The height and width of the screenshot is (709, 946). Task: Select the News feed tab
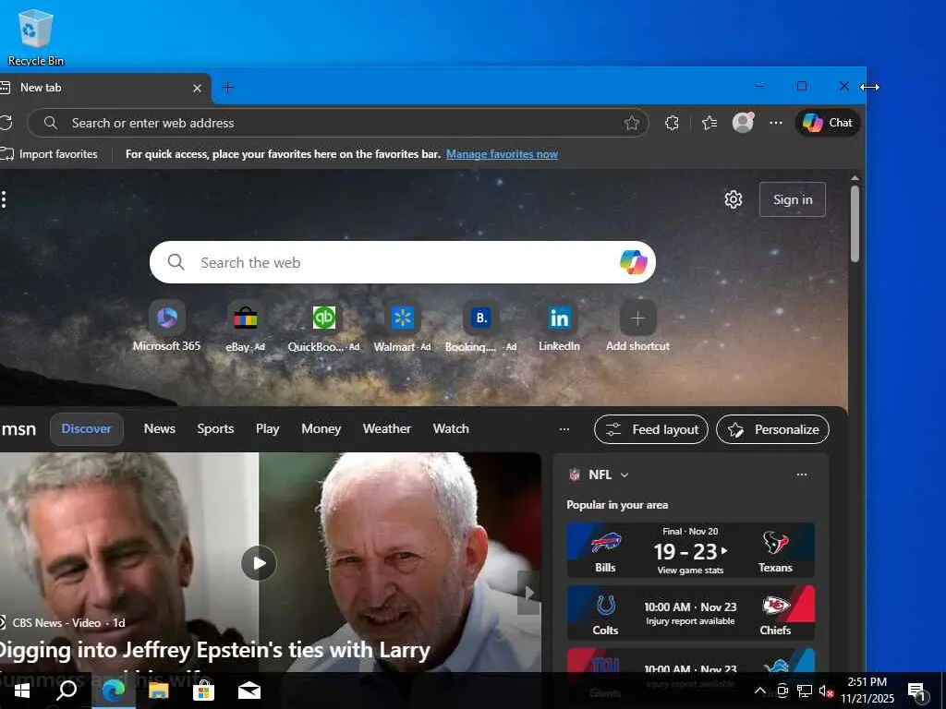coord(159,429)
